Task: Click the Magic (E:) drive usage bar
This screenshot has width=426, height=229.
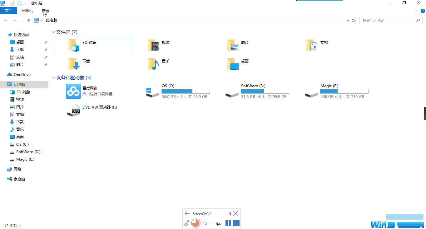Action: 344,91
